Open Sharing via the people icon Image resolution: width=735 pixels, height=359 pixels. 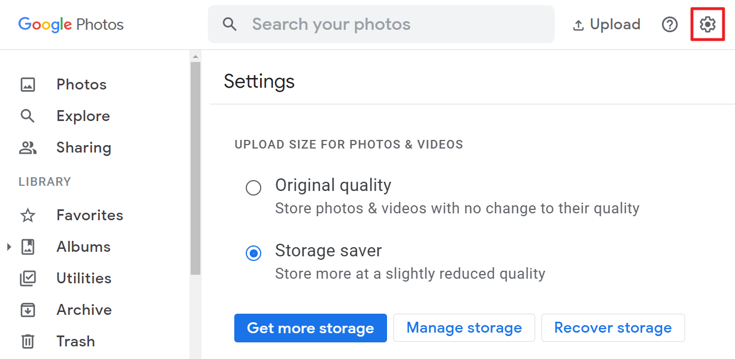click(x=28, y=147)
